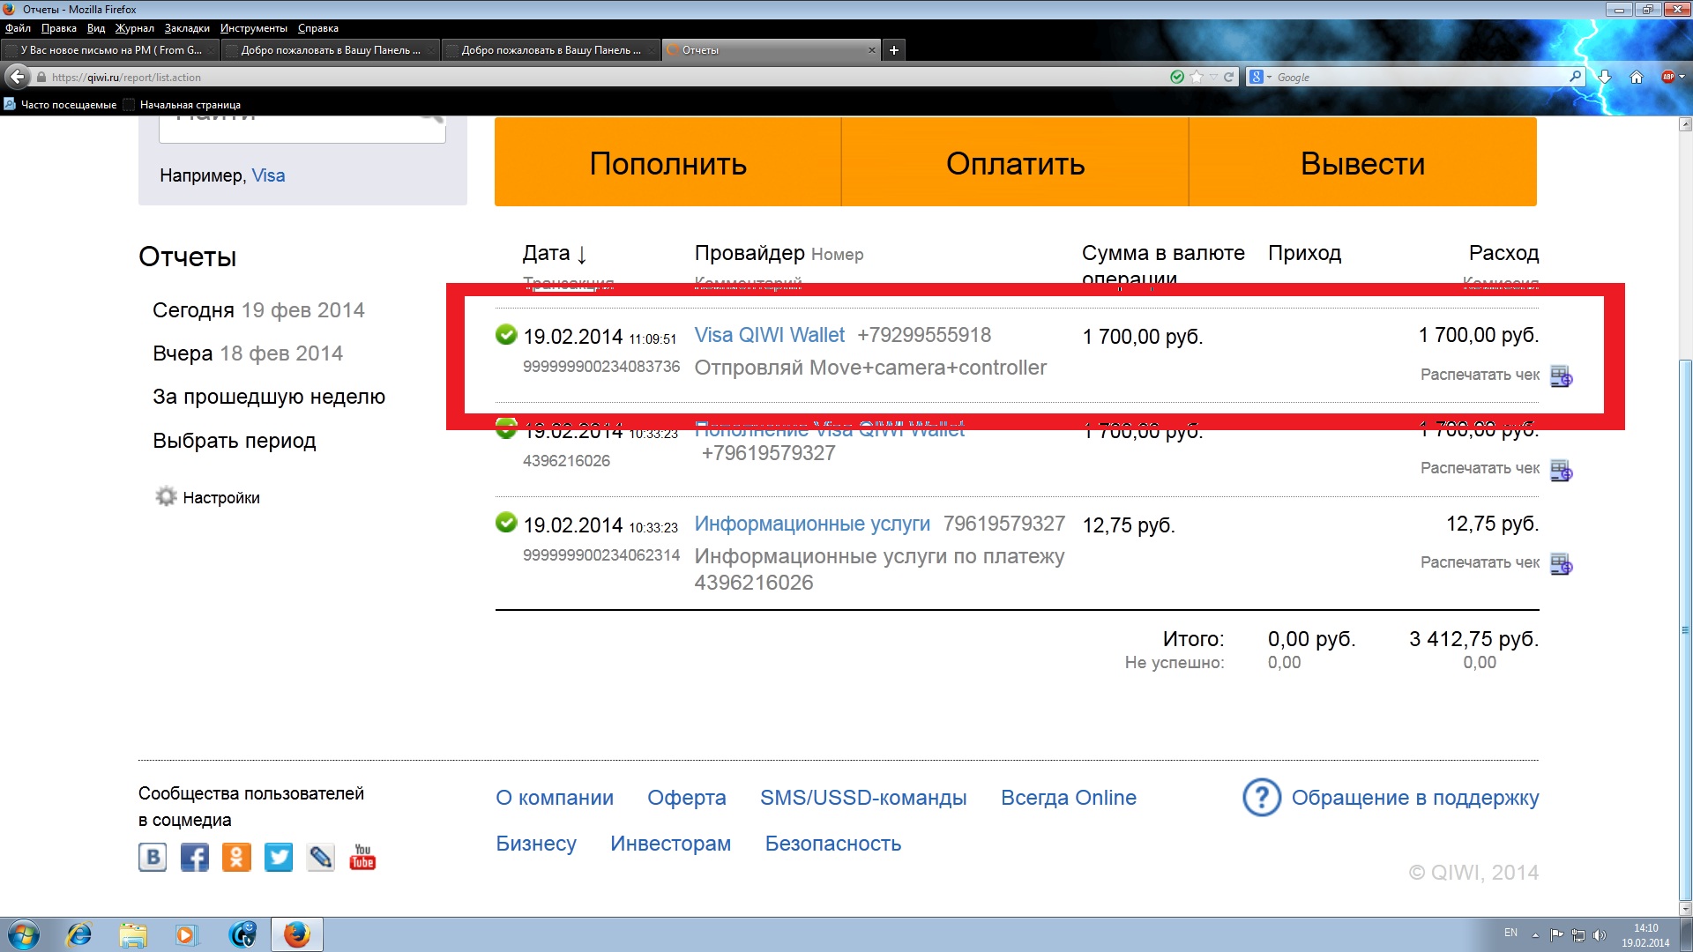Screen dimensions: 1693x952
Task: Click printer icon for 11:09:51 transaction
Action: coord(1561,376)
